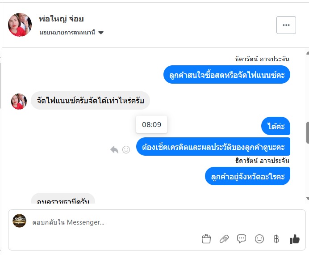309x255 pixels.
Task: Open saved replies speech bubble icon
Action: [x=242, y=239]
